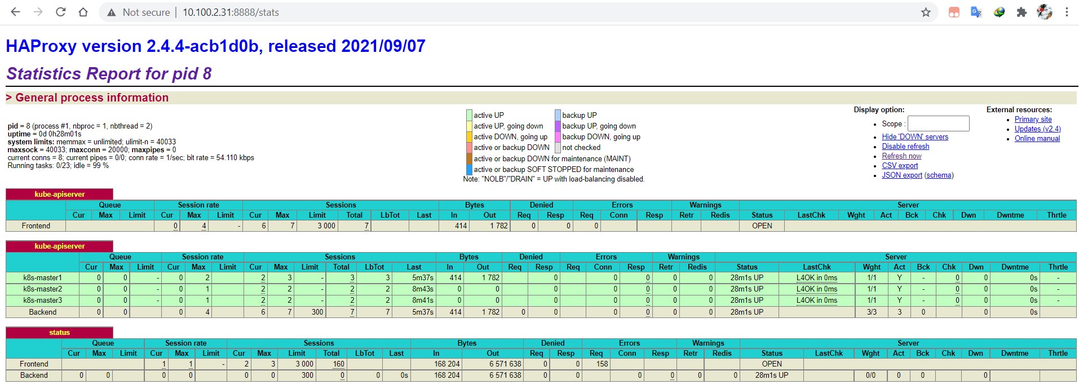Image resolution: width=1079 pixels, height=384 pixels.
Task: Click the active DOWN, going up orange swatch
Action: tap(469, 137)
